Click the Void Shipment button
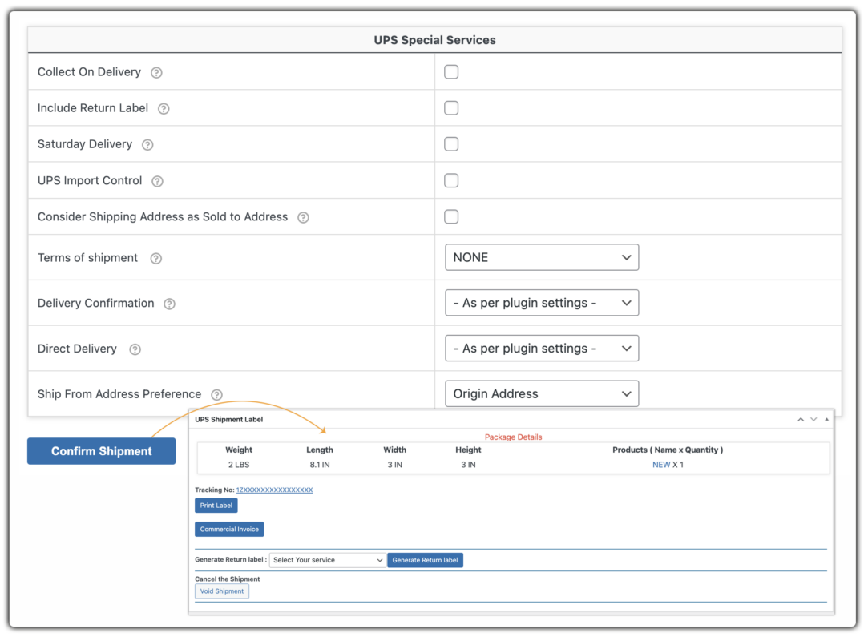 click(222, 591)
